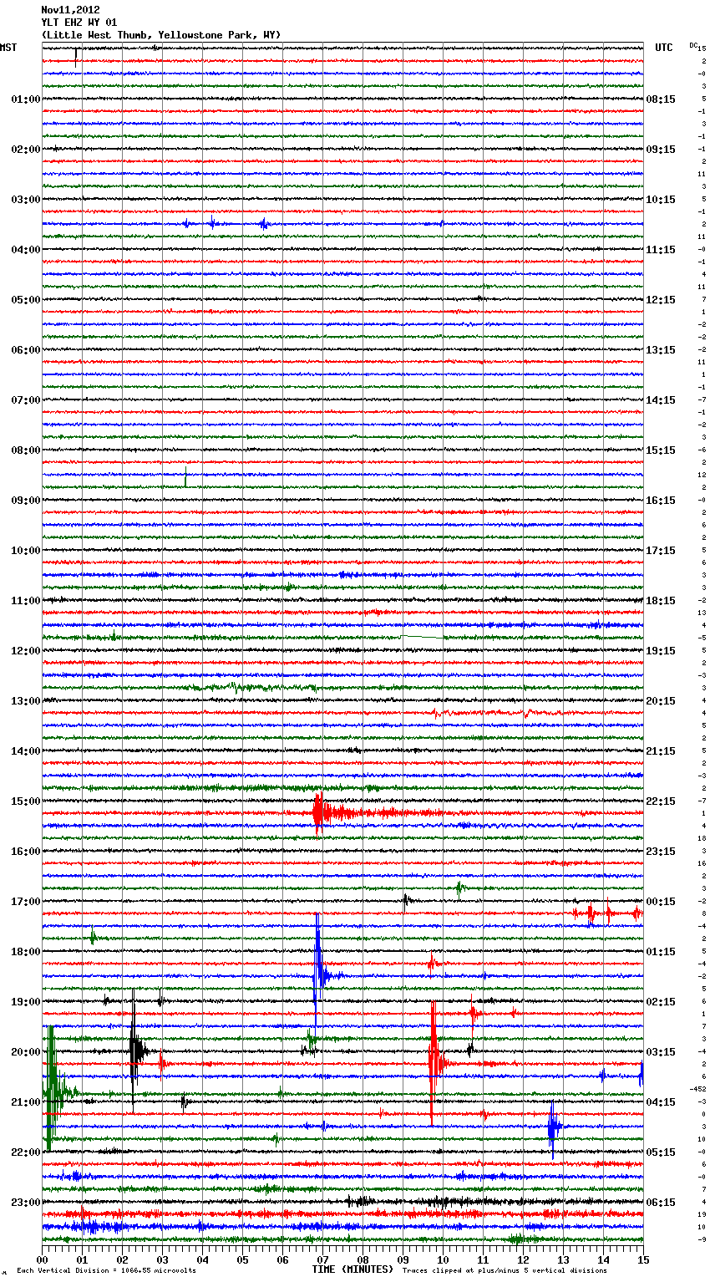
Task: Click the Each Vertical Division microvolts footnote
Action: pos(106,1270)
